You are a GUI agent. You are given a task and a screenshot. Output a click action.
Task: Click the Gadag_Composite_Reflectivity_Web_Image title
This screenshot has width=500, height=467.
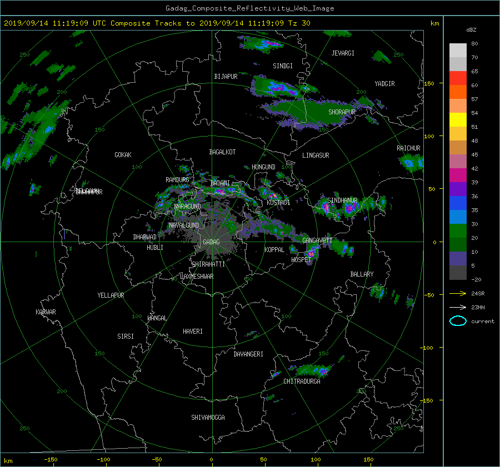(x=249, y=8)
